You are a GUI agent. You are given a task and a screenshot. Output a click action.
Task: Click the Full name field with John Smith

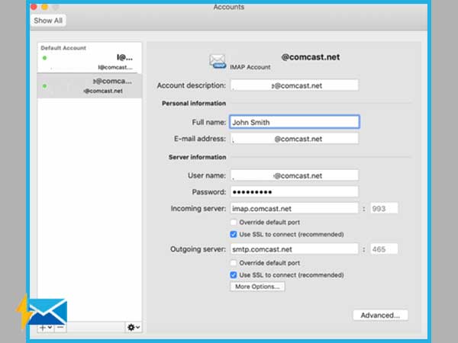pos(295,122)
